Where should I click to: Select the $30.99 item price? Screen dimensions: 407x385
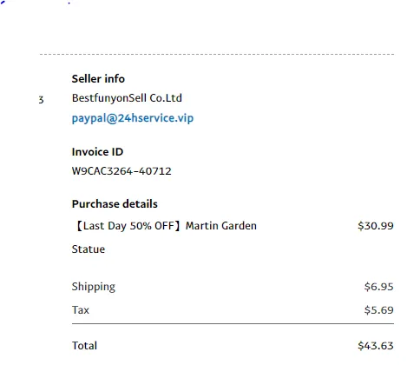coord(376,226)
